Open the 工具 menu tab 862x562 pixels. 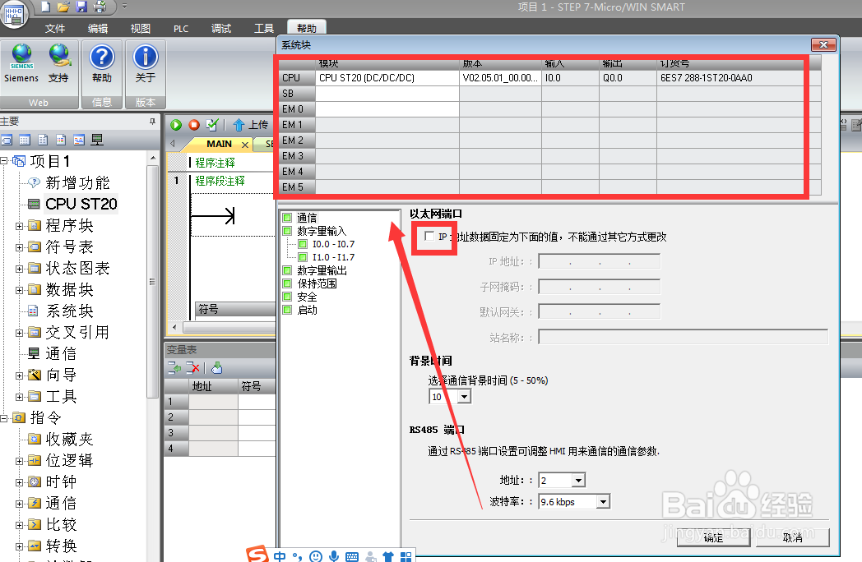(264, 29)
